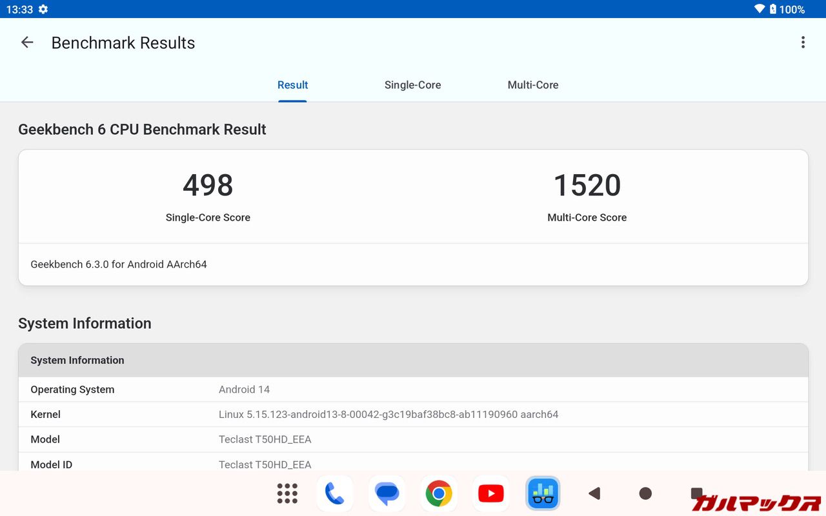The height and width of the screenshot is (516, 826).
Task: Switch to the Multi-Core tab
Action: click(x=532, y=85)
